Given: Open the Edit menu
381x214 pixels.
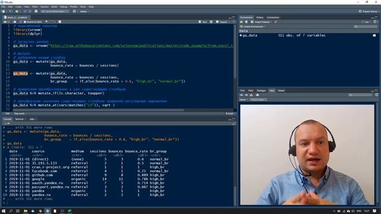Looking at the screenshot, I should tap(10, 7).
